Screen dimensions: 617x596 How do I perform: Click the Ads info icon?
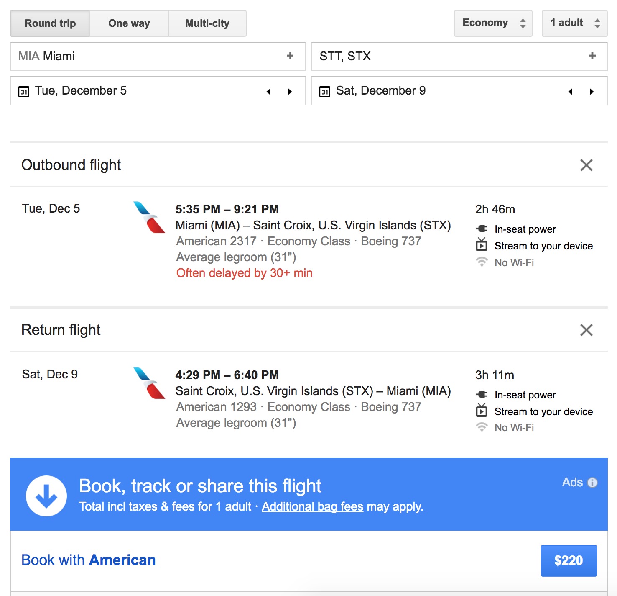coord(592,483)
